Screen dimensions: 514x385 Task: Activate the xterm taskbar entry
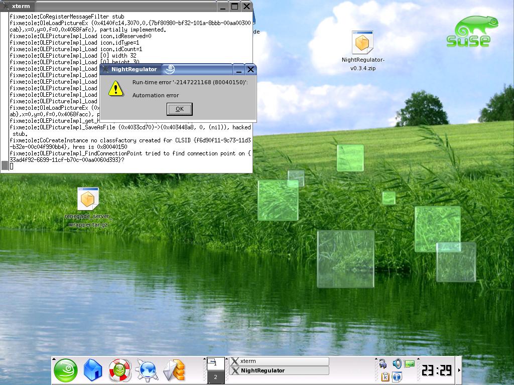point(279,361)
